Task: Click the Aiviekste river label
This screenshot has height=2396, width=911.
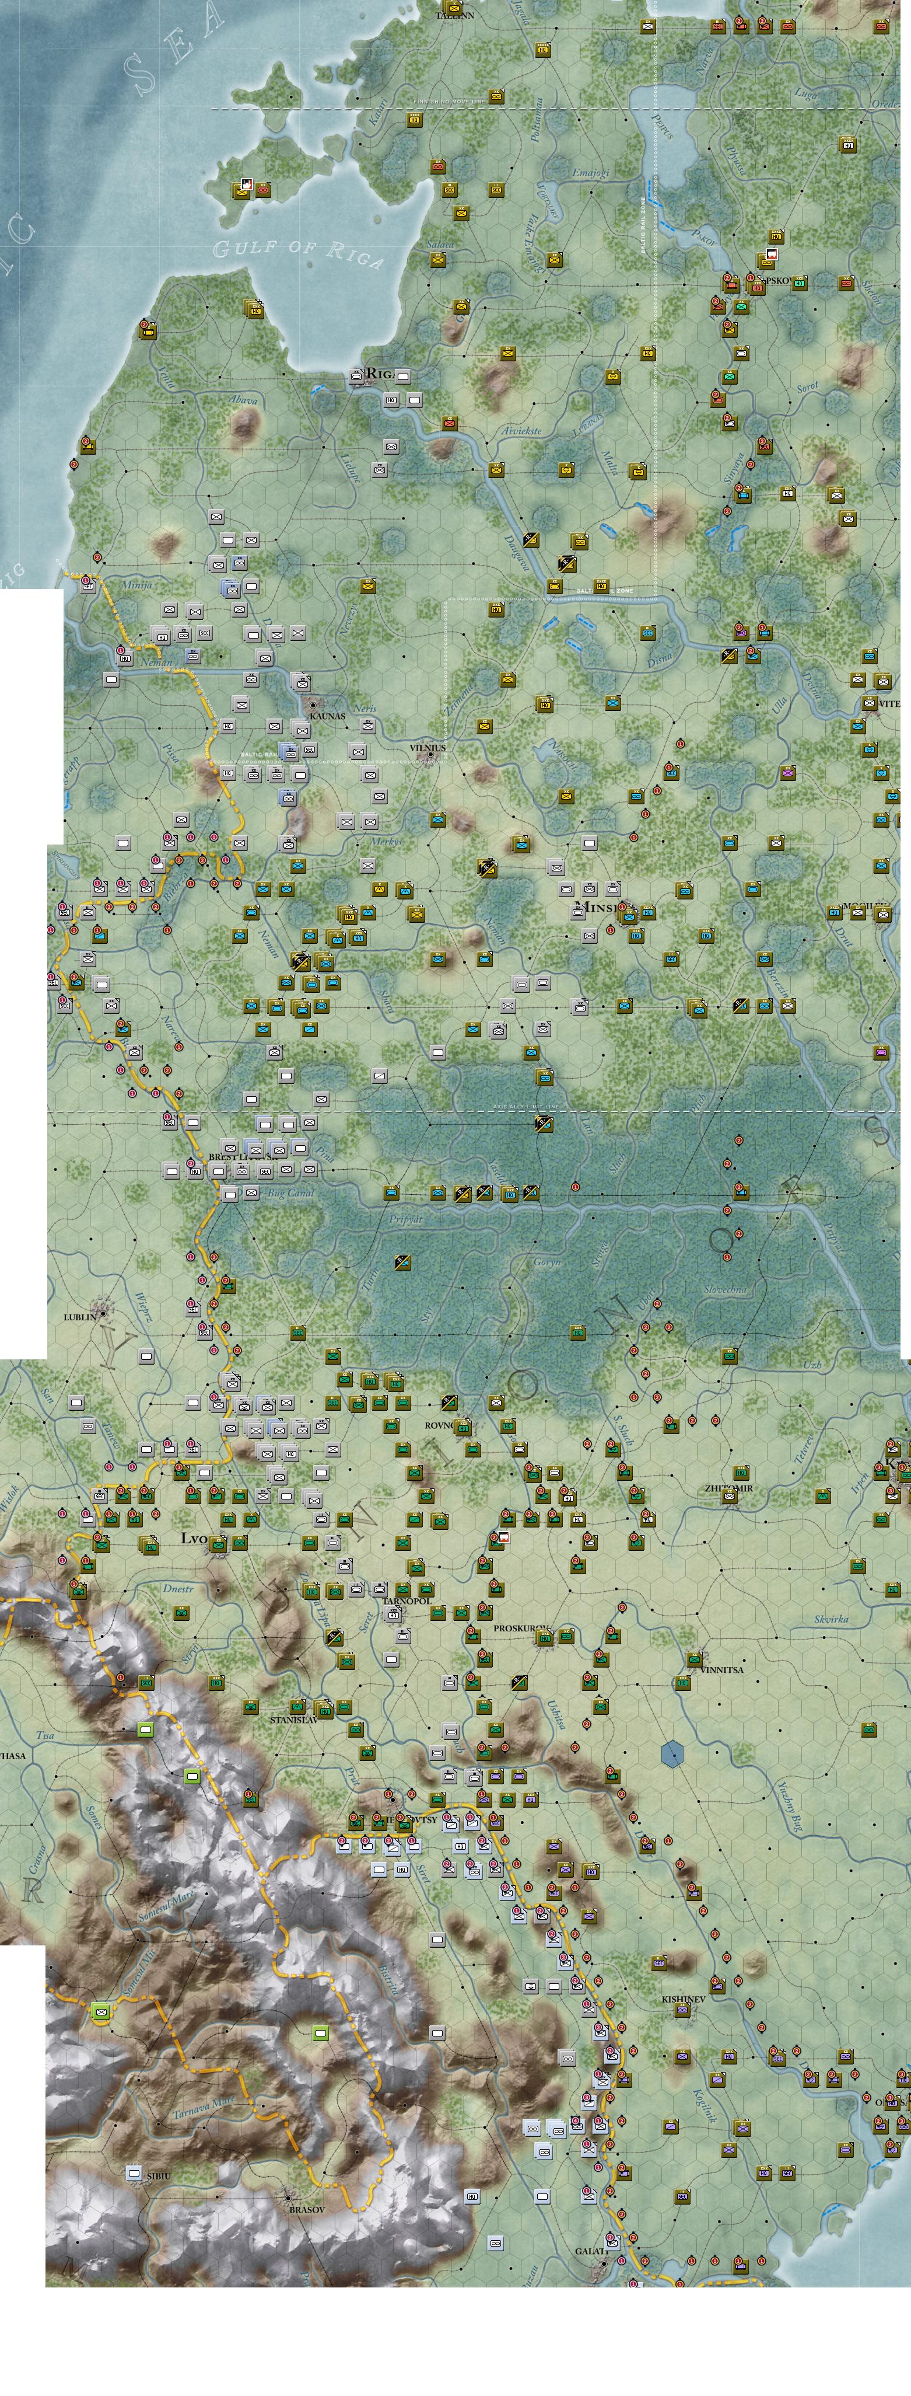Action: tap(521, 431)
